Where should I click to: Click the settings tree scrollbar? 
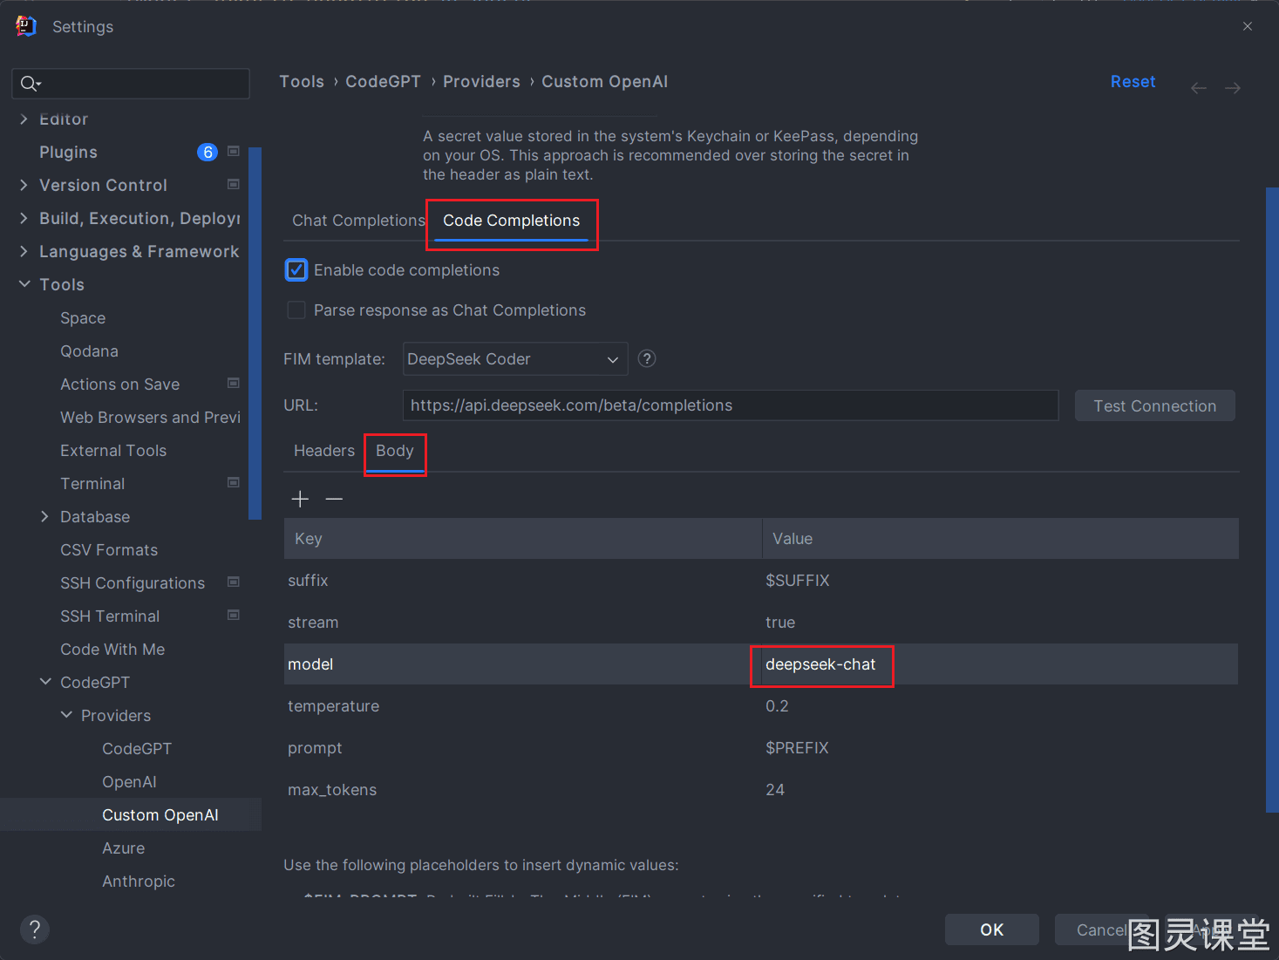click(255, 333)
